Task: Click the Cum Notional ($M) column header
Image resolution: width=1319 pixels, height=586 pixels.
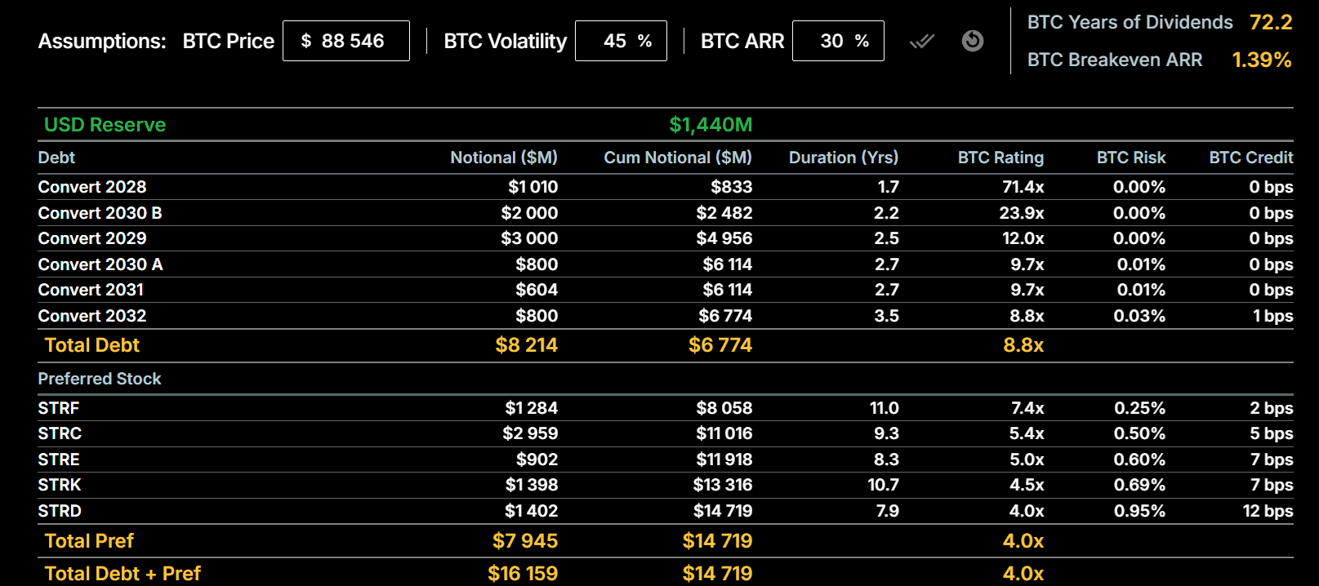Action: [x=677, y=158]
